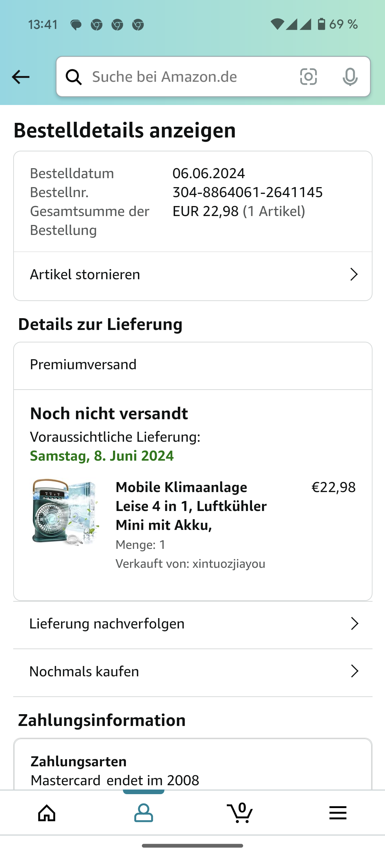Open the hamburger menu tab
The image size is (385, 857).
(338, 813)
